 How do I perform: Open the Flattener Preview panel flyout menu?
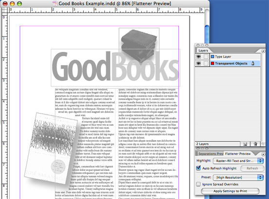click(263, 154)
